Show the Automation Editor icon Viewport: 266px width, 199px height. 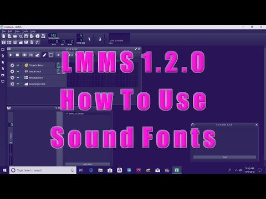tap(21, 43)
